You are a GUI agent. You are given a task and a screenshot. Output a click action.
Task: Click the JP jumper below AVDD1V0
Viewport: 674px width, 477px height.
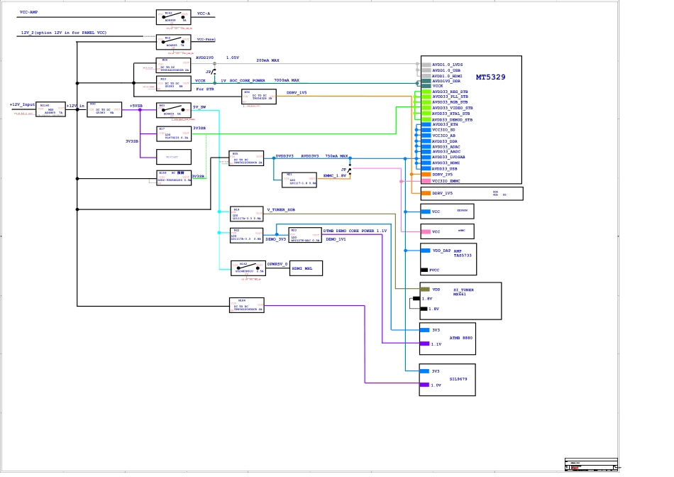[x=212, y=72]
